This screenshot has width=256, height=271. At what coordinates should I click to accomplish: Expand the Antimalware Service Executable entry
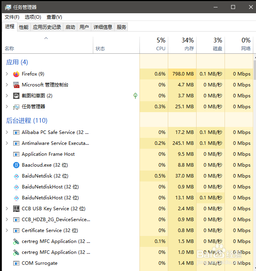pos(7,143)
